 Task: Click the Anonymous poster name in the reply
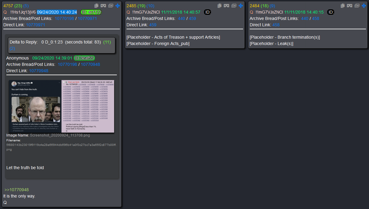click(18, 58)
